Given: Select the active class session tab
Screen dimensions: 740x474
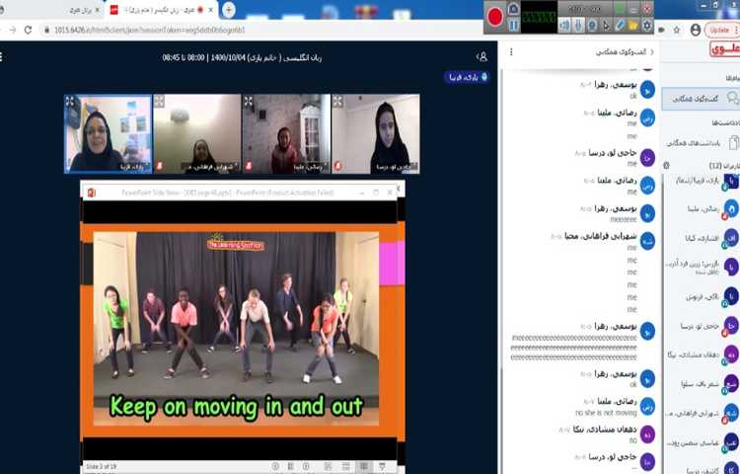Looking at the screenshot, I should tap(163, 10).
